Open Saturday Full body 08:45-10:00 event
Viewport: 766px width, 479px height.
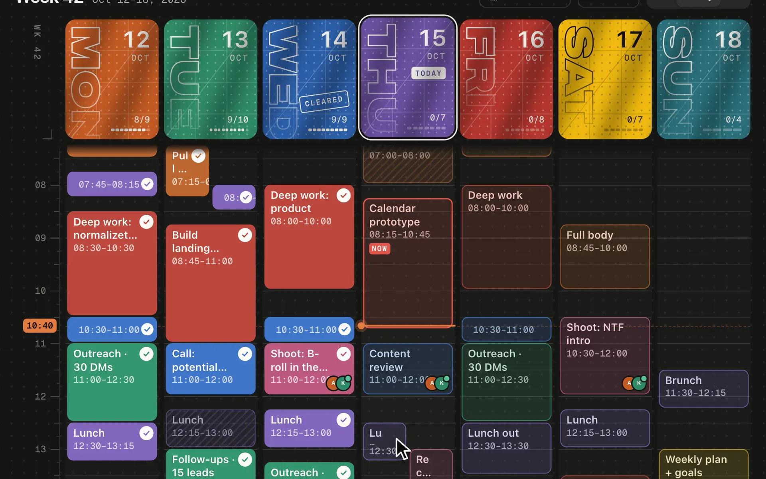pos(605,256)
